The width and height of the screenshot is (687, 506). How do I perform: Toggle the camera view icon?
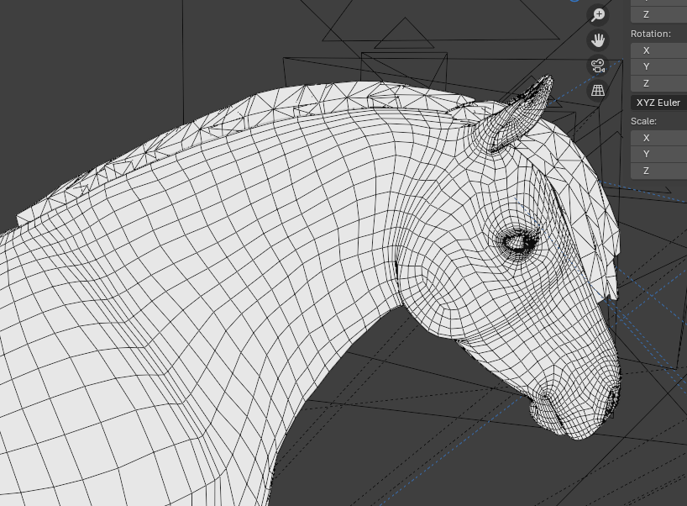point(598,66)
